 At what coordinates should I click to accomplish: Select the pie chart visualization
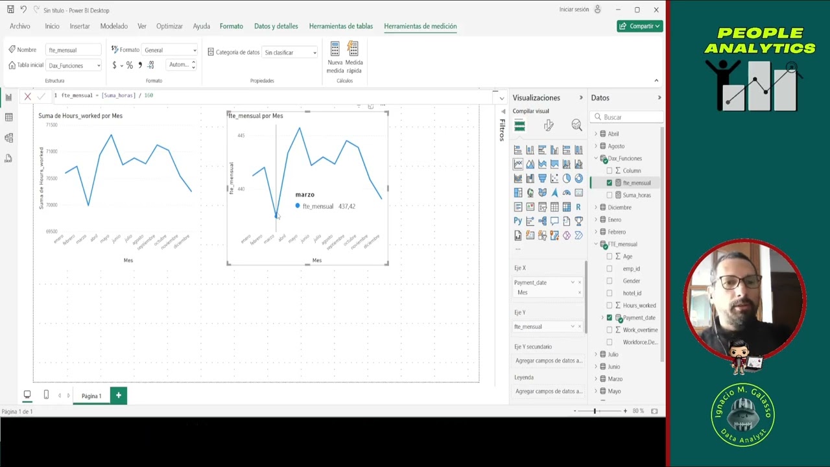[567, 178]
